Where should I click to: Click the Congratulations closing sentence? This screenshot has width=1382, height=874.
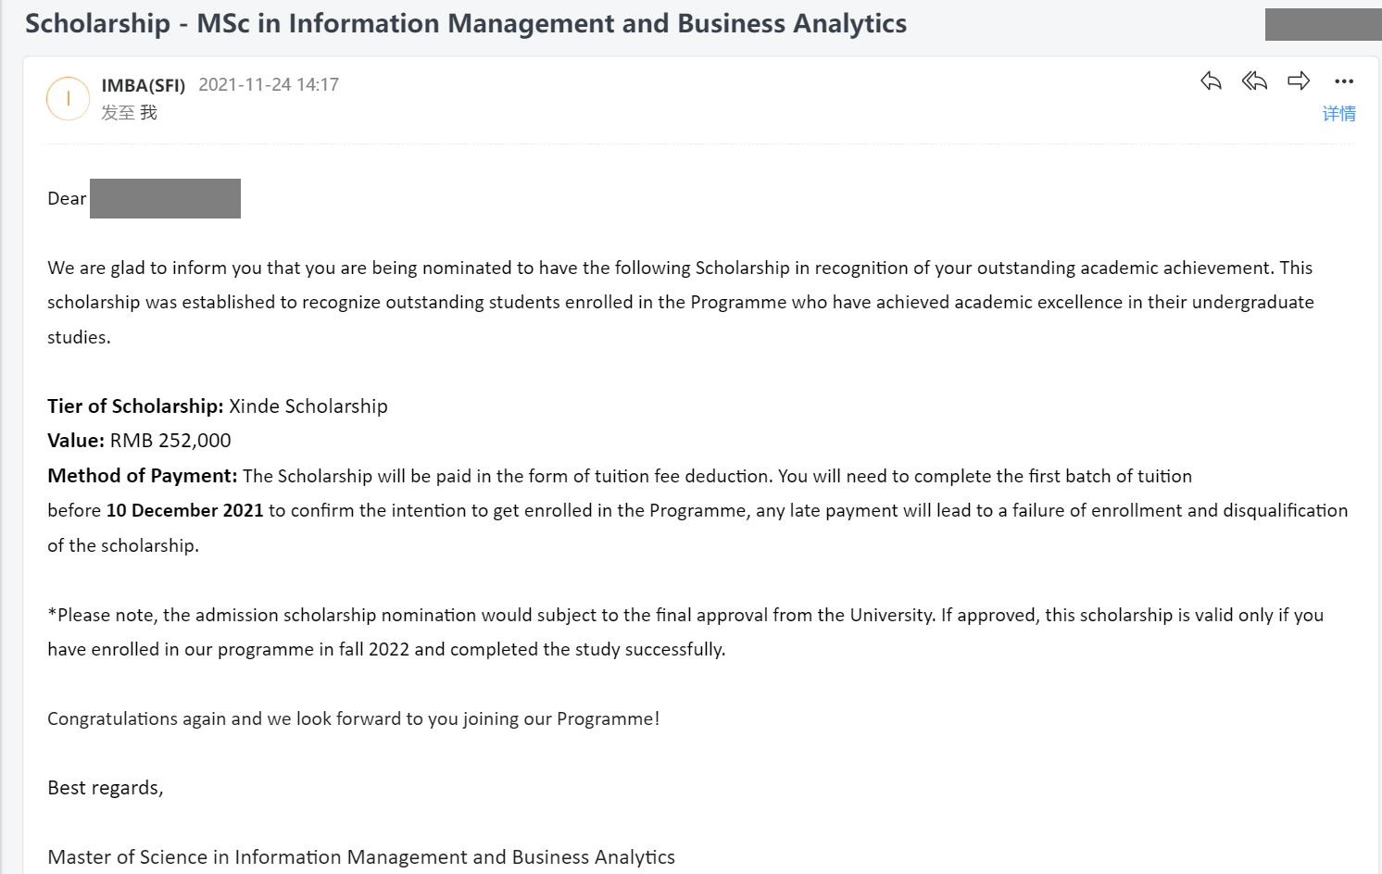point(354,718)
